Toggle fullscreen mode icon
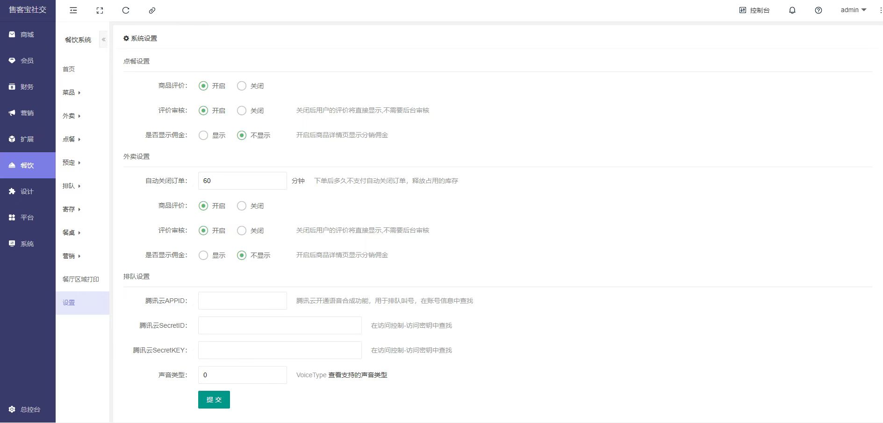 tap(100, 10)
